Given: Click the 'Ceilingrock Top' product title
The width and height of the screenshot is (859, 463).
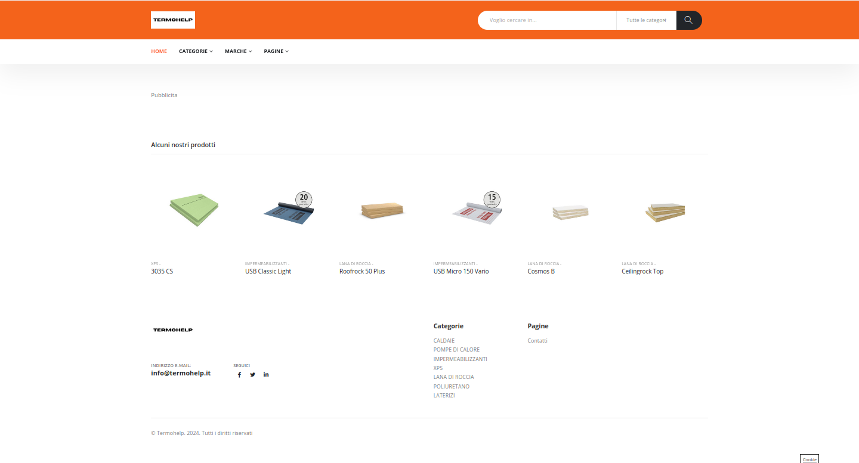Looking at the screenshot, I should pyautogui.click(x=642, y=271).
